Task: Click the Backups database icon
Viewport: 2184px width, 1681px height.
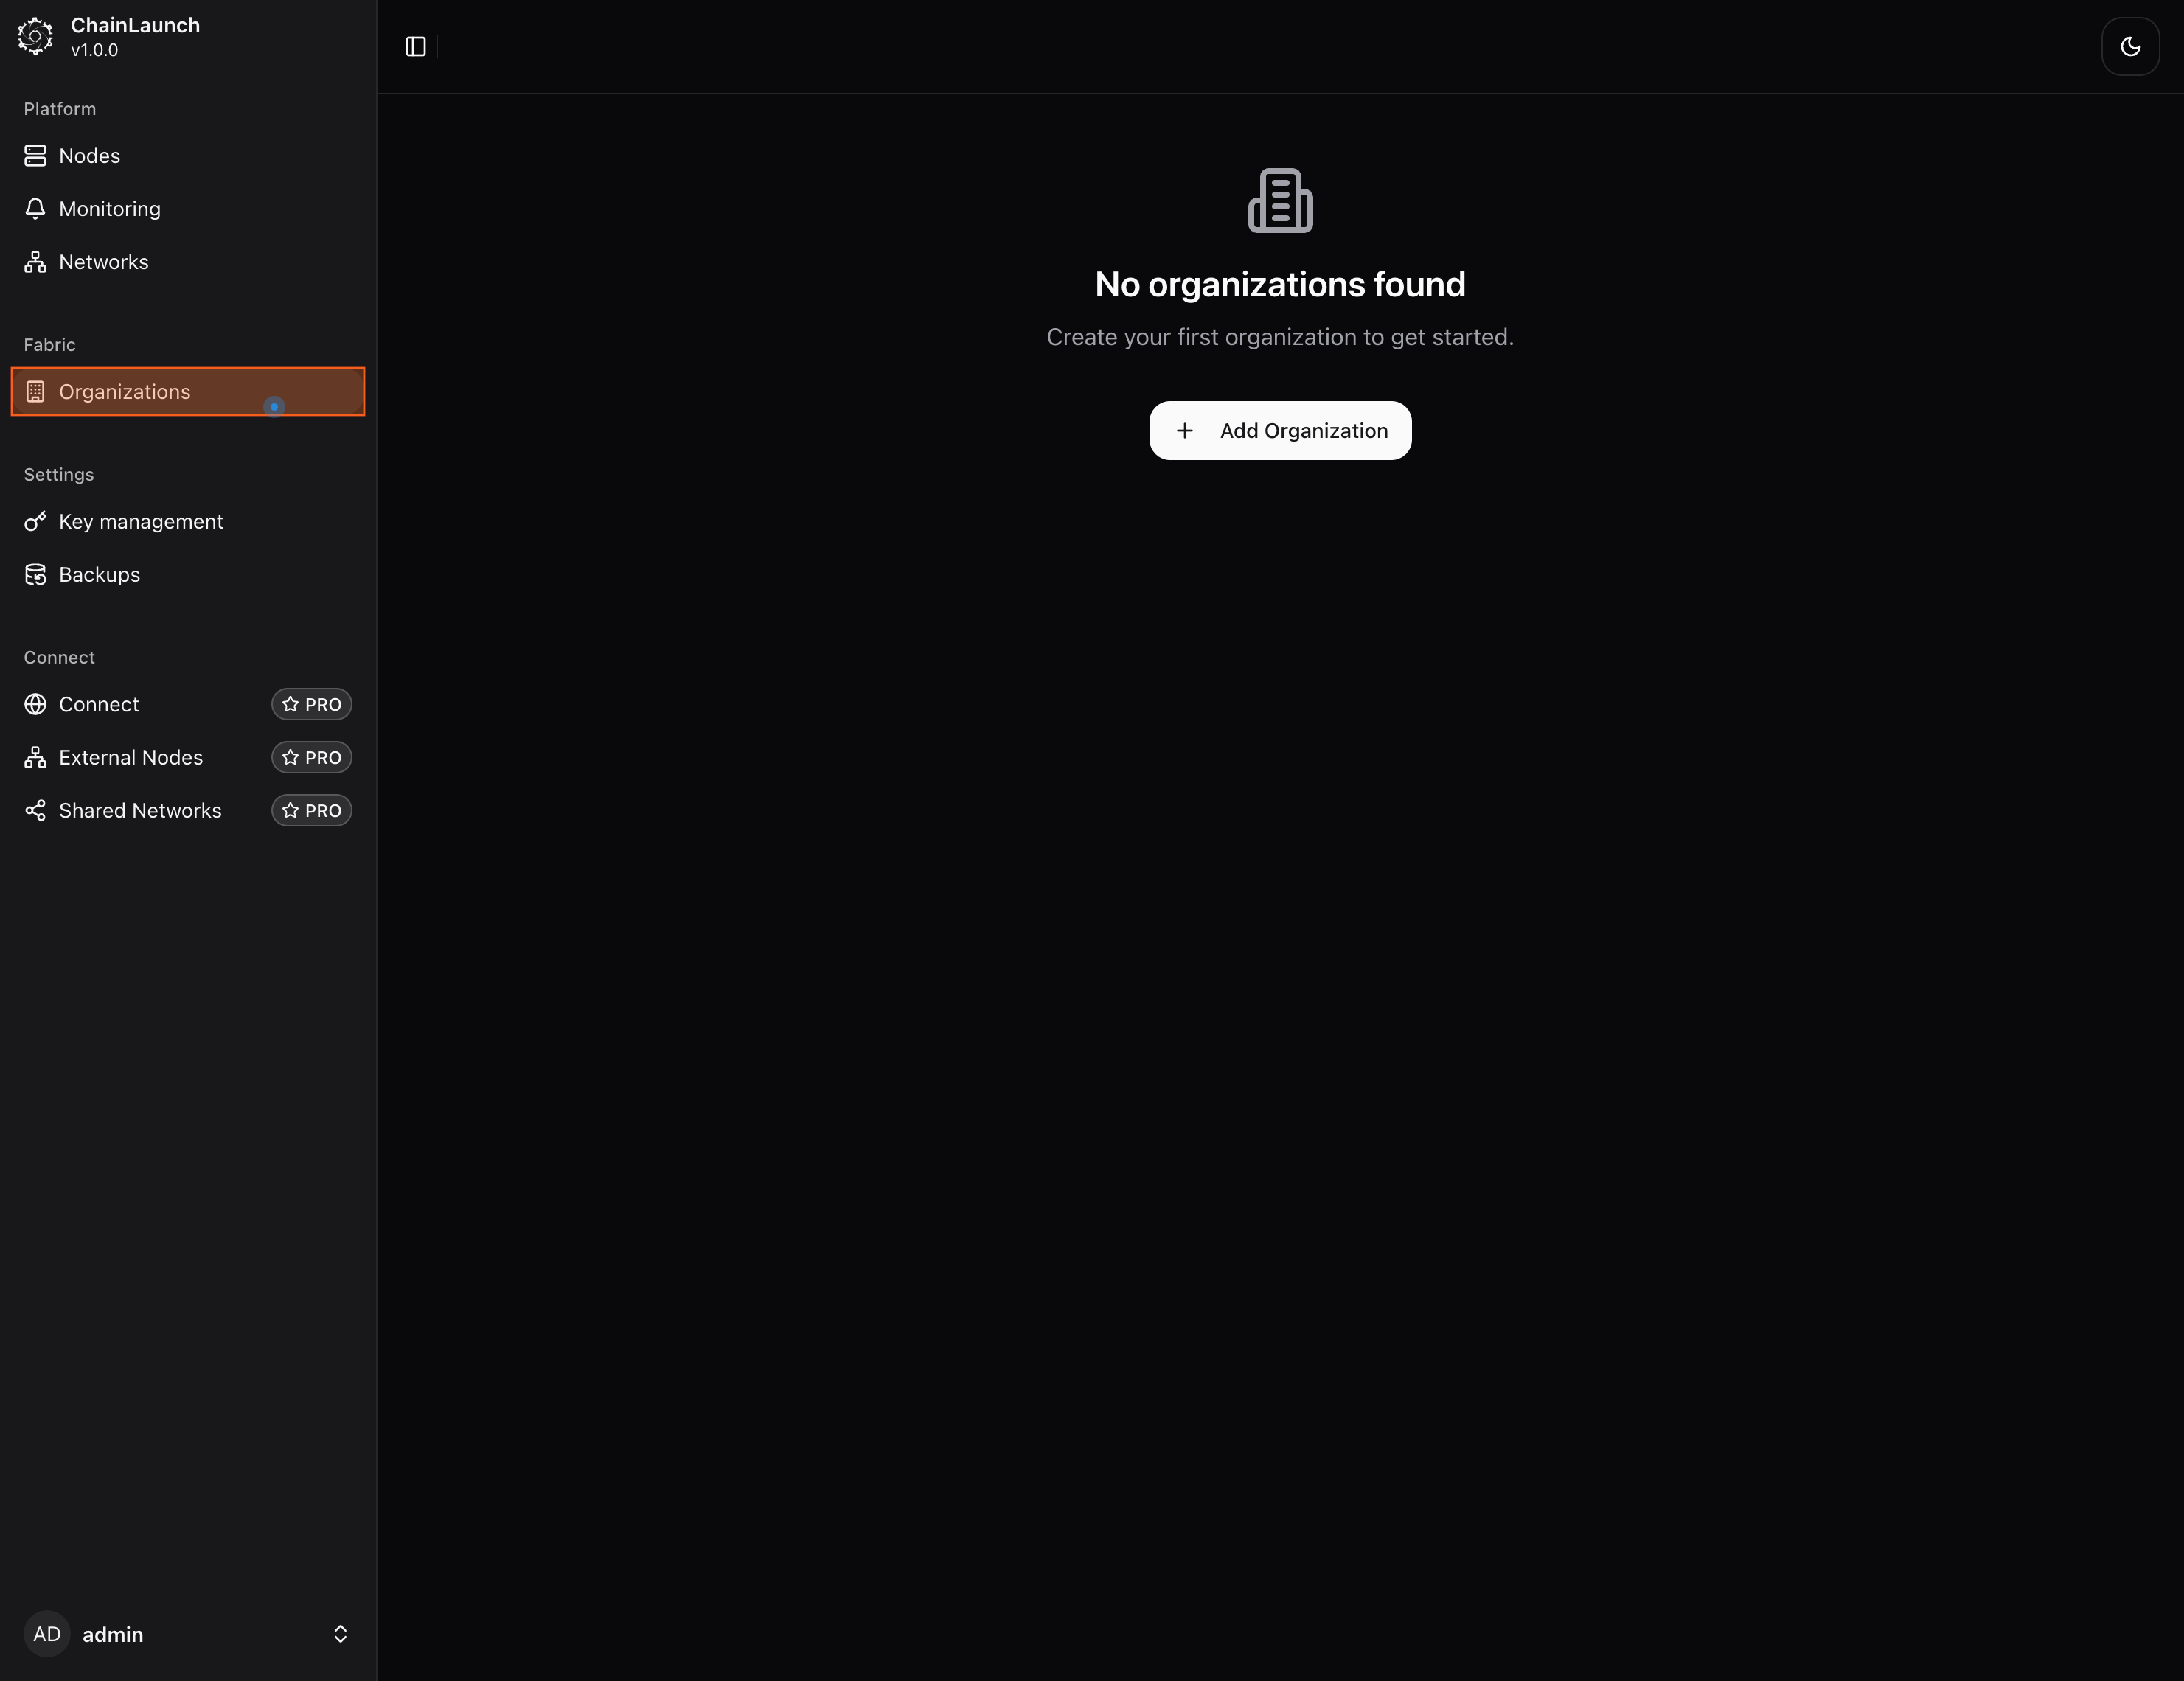Action: pyautogui.click(x=35, y=575)
